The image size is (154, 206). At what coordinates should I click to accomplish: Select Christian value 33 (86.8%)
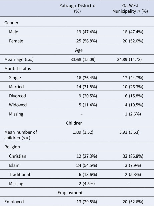coord(133,156)
